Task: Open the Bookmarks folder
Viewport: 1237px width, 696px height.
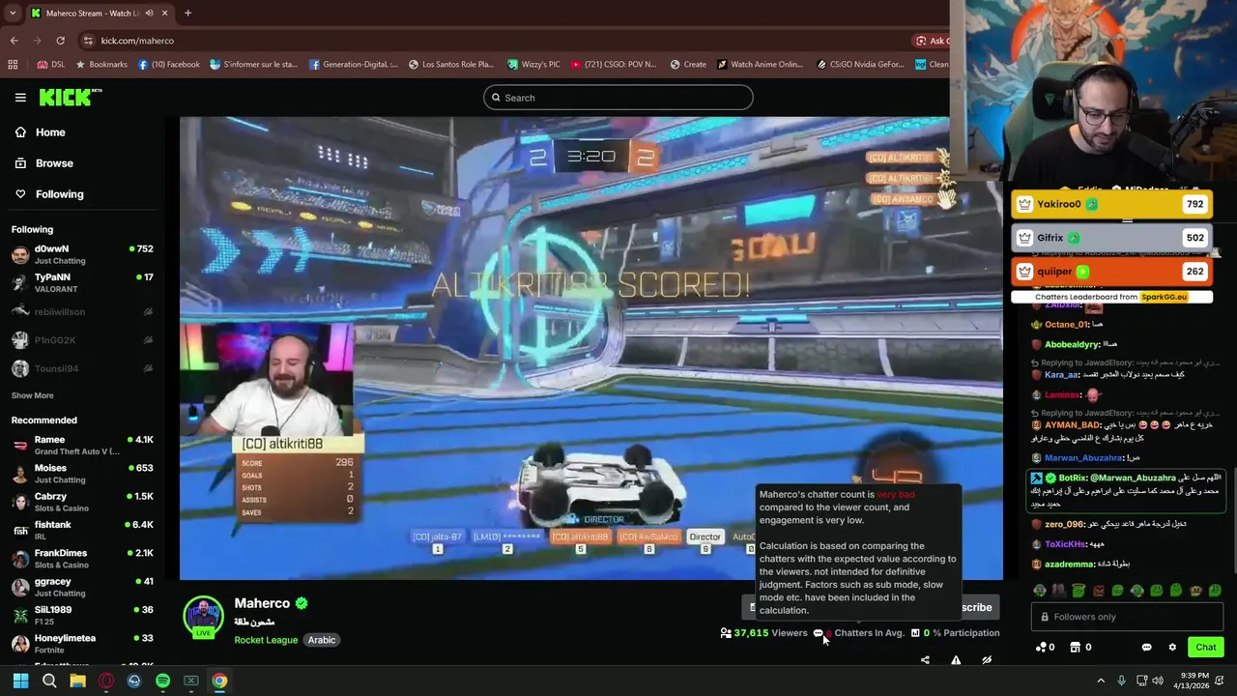Action: [x=101, y=65]
